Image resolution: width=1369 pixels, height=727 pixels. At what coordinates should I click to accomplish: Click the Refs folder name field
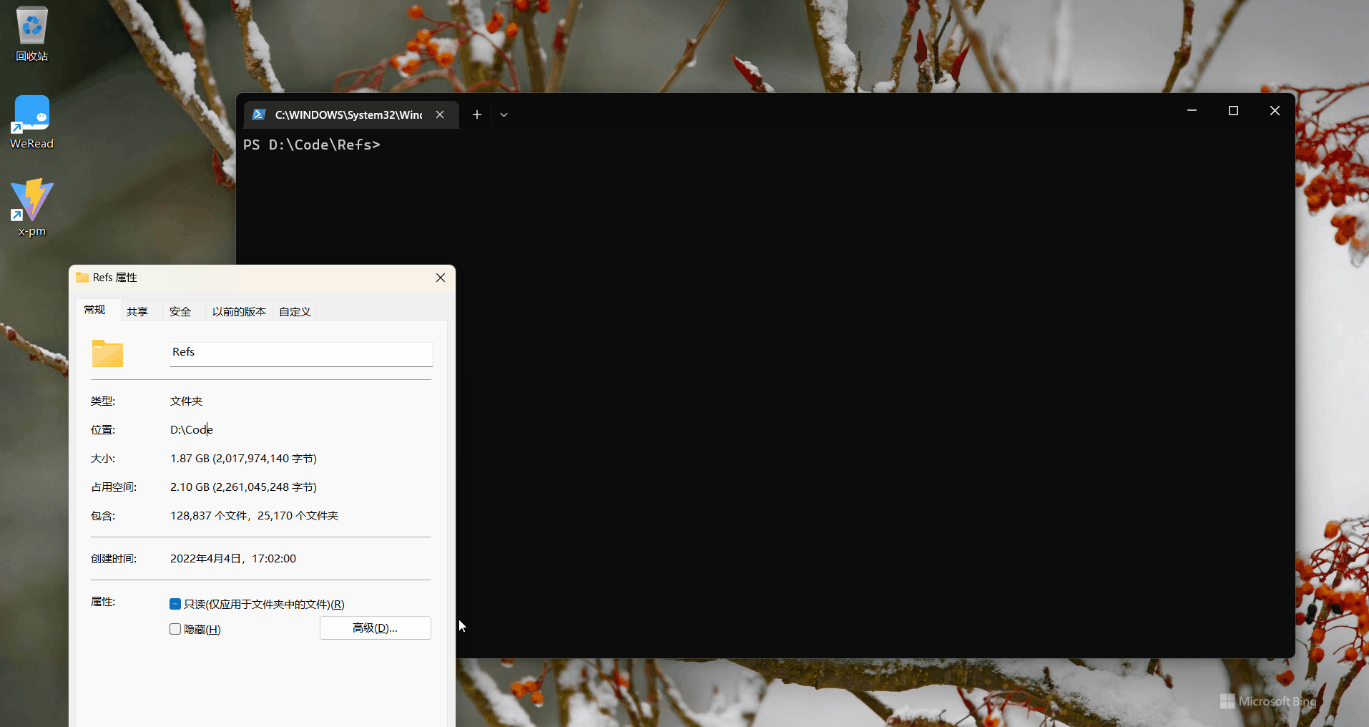pyautogui.click(x=301, y=354)
